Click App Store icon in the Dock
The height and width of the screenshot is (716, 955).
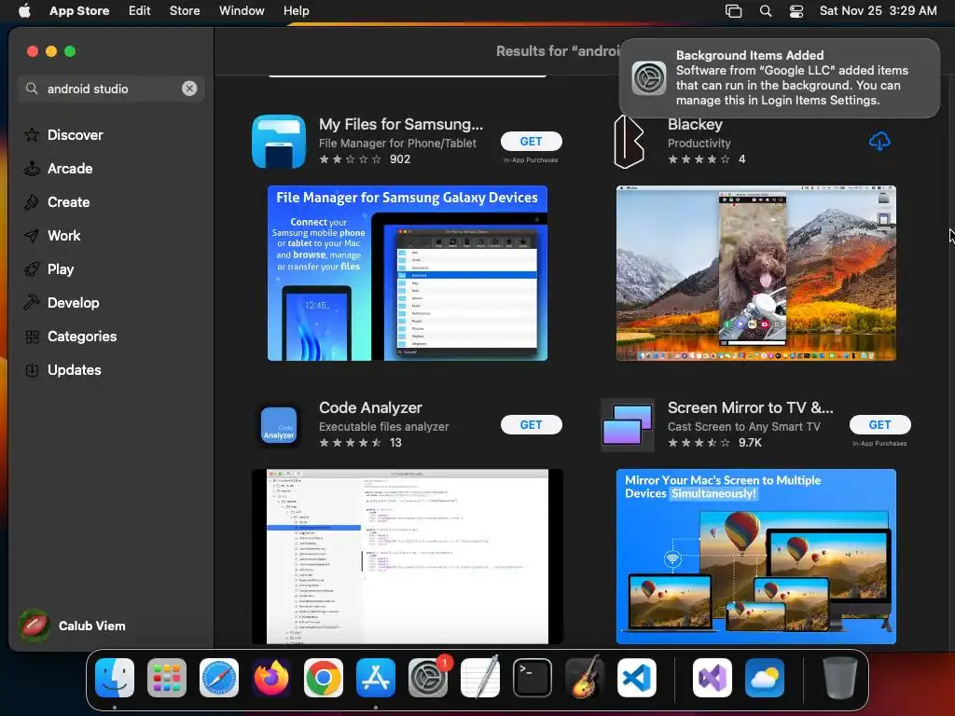(x=376, y=678)
